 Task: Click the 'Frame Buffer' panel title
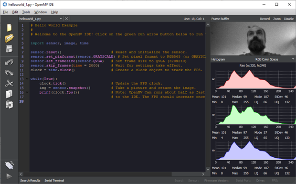(x=220, y=19)
